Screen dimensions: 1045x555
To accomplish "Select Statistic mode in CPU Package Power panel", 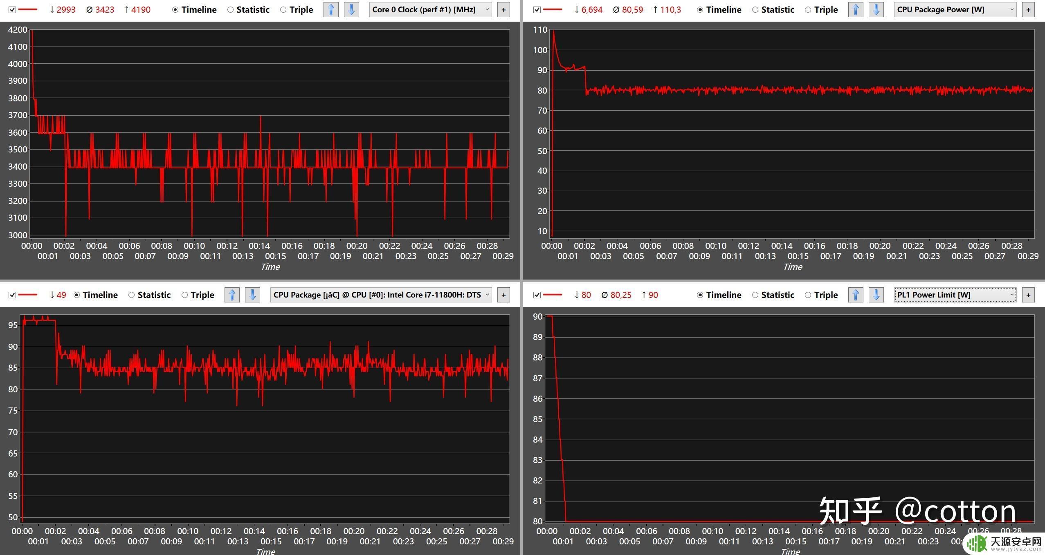I will (773, 9).
